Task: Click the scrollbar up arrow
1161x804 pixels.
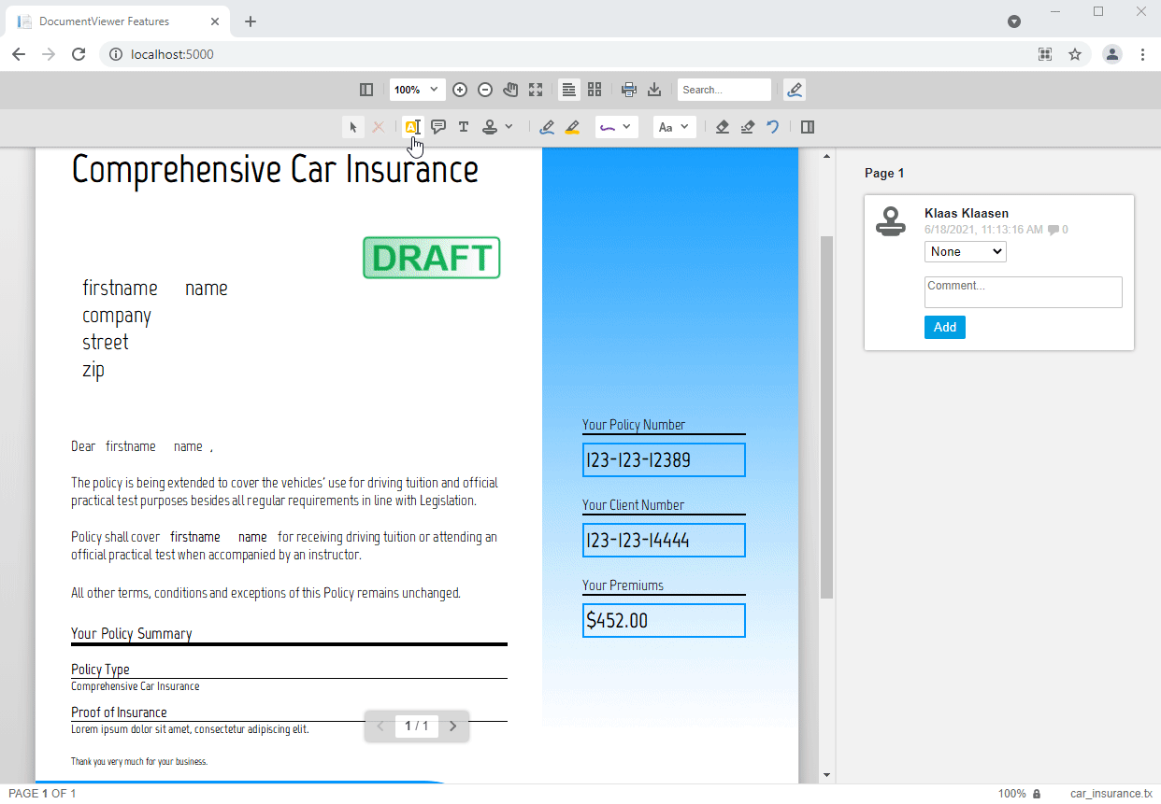Action: [826, 156]
